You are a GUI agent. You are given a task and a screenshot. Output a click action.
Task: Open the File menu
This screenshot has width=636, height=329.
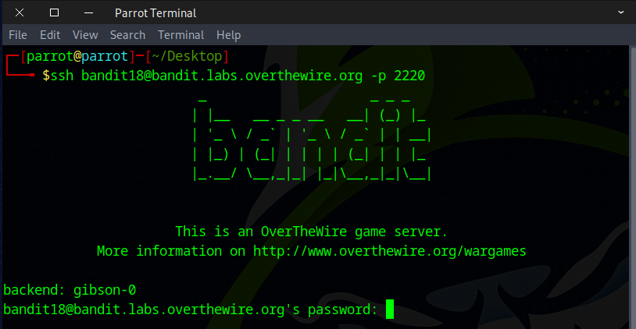(18, 35)
